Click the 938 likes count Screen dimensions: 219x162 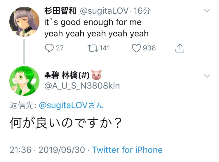[149, 48]
